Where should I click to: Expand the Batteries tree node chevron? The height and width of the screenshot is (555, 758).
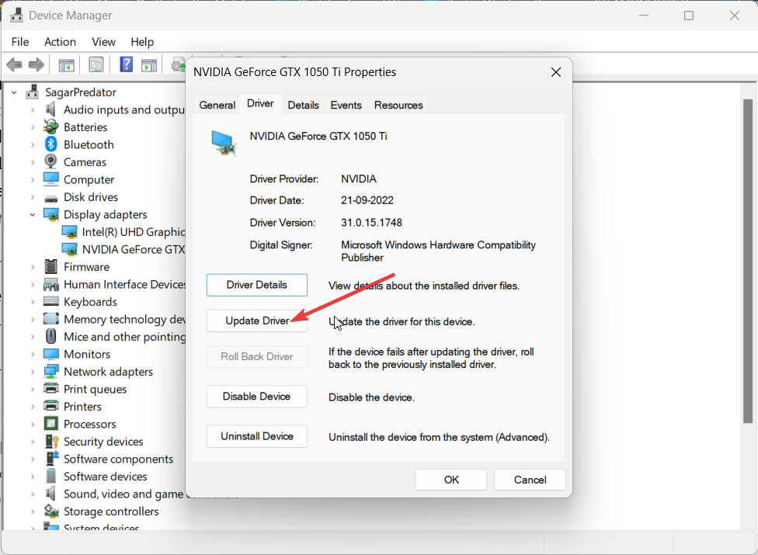tap(33, 127)
